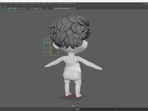Toggle the view transform icon
148x111 pixels.
[54, 8]
